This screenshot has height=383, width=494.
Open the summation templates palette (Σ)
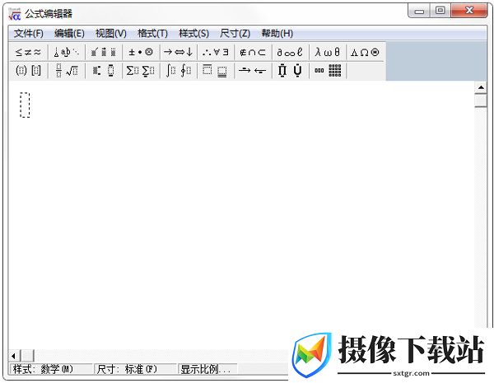pyautogui.click(x=141, y=71)
